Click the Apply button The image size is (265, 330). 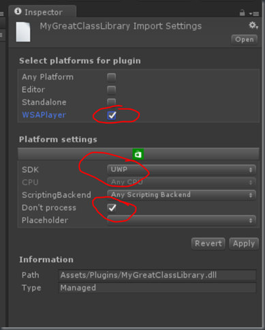244,243
